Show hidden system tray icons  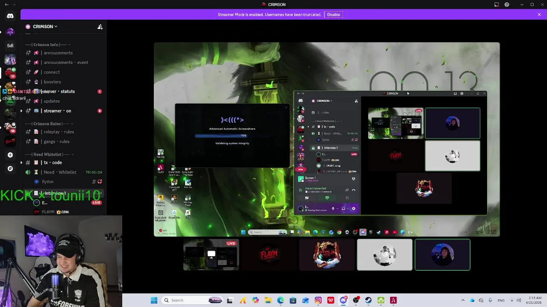[x=463, y=300]
